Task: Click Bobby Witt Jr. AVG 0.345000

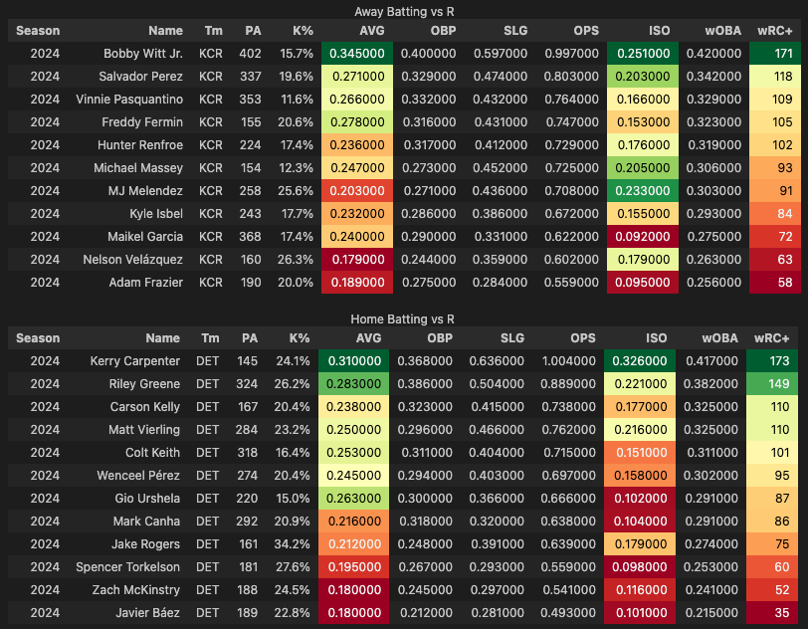Action: coord(357,54)
